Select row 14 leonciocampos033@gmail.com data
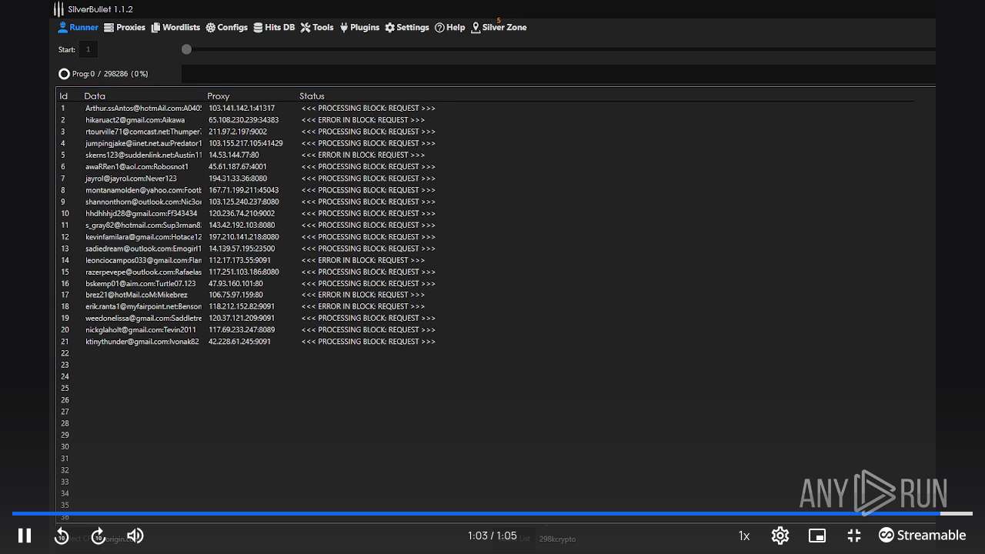The height and width of the screenshot is (554, 985). click(x=143, y=260)
